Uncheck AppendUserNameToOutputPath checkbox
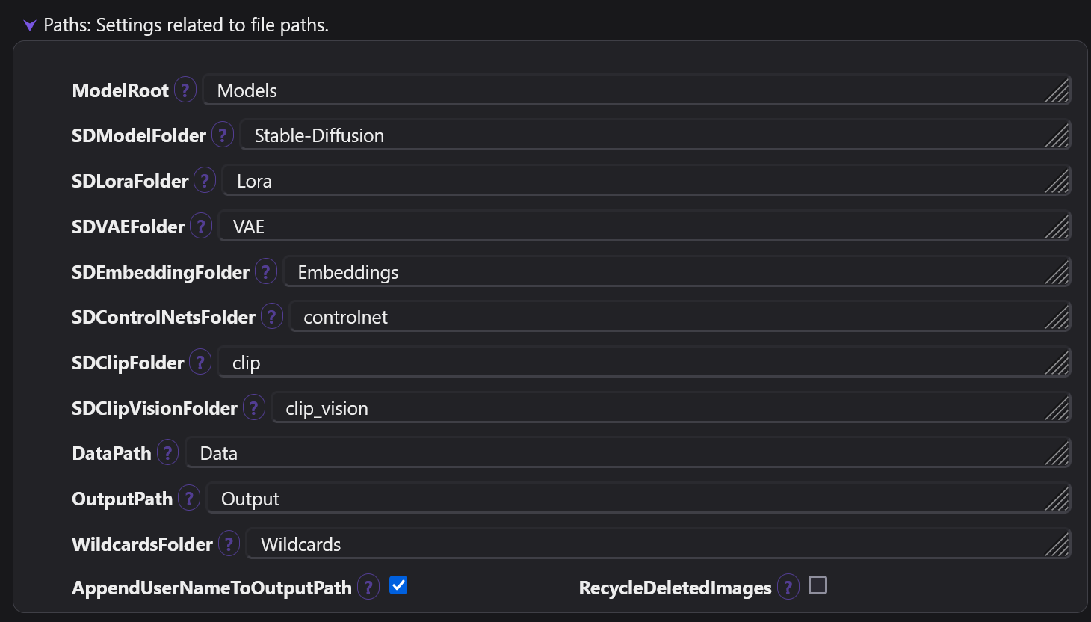Image resolution: width=1091 pixels, height=622 pixels. pyautogui.click(x=399, y=585)
